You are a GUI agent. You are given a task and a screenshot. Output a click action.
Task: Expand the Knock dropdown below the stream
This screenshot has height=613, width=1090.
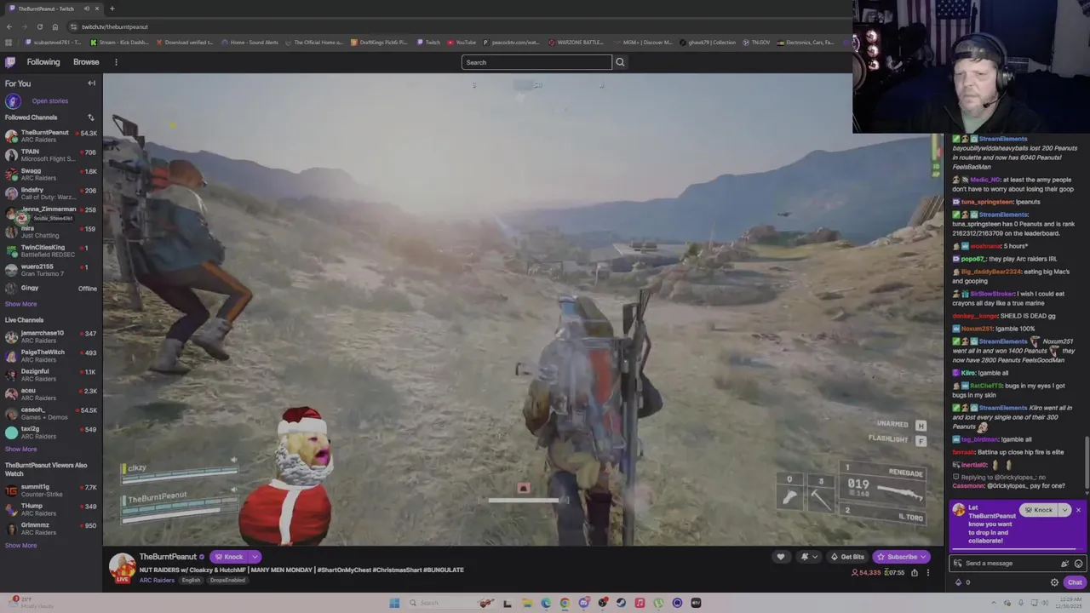tap(254, 557)
